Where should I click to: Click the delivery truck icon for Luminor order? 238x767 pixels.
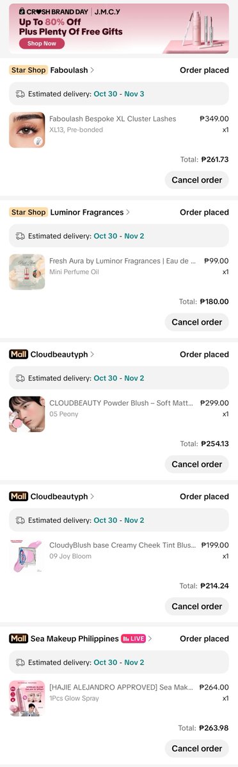pos(20,236)
